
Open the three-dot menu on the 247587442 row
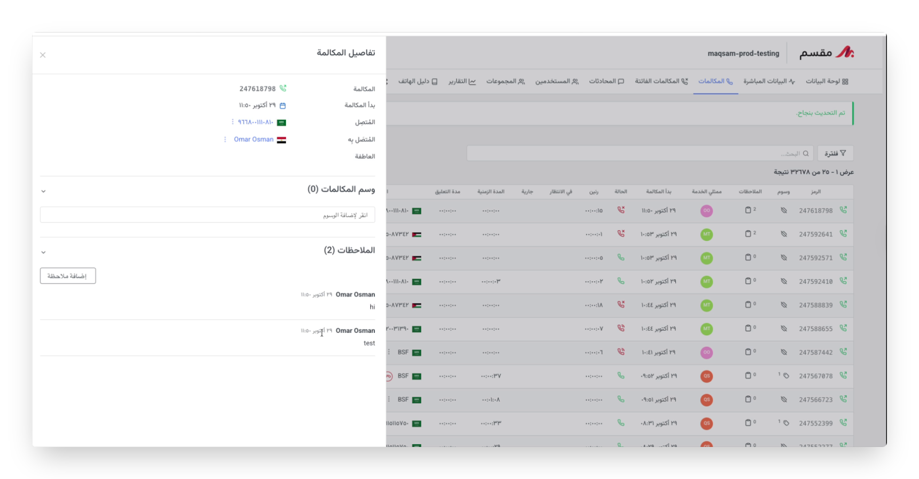click(x=389, y=352)
